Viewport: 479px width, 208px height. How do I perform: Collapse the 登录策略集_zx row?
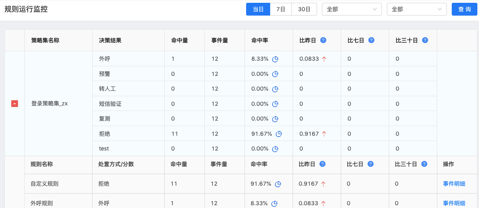(x=14, y=104)
